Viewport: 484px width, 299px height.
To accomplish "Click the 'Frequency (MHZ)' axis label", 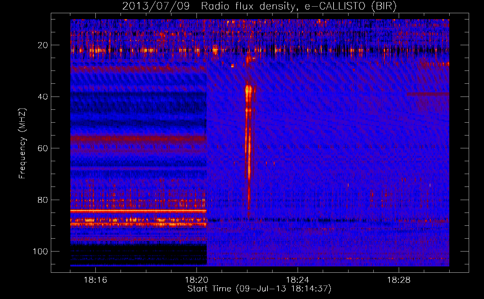I will pos(22,143).
